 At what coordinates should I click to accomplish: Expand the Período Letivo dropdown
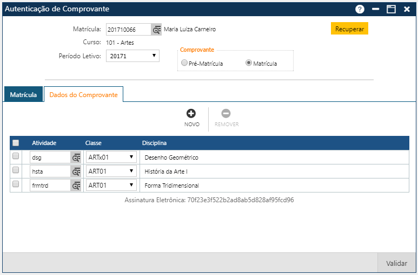pyautogui.click(x=132, y=56)
